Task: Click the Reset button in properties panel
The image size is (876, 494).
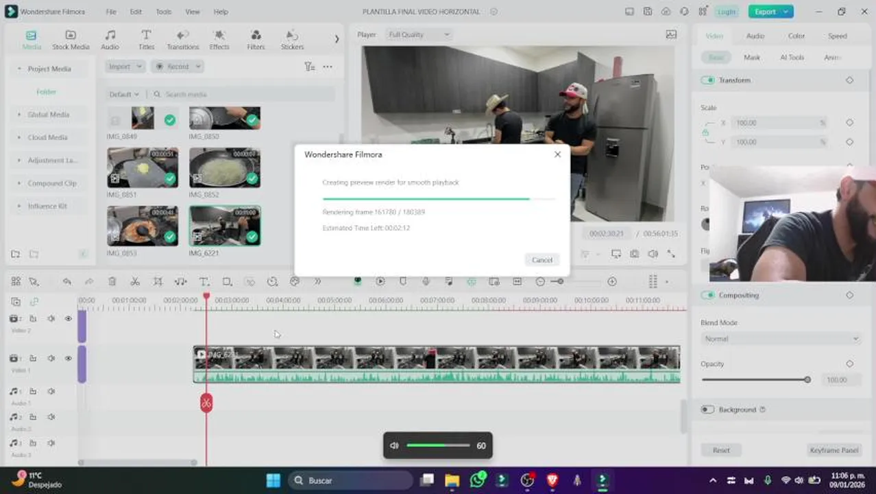Action: pos(720,450)
